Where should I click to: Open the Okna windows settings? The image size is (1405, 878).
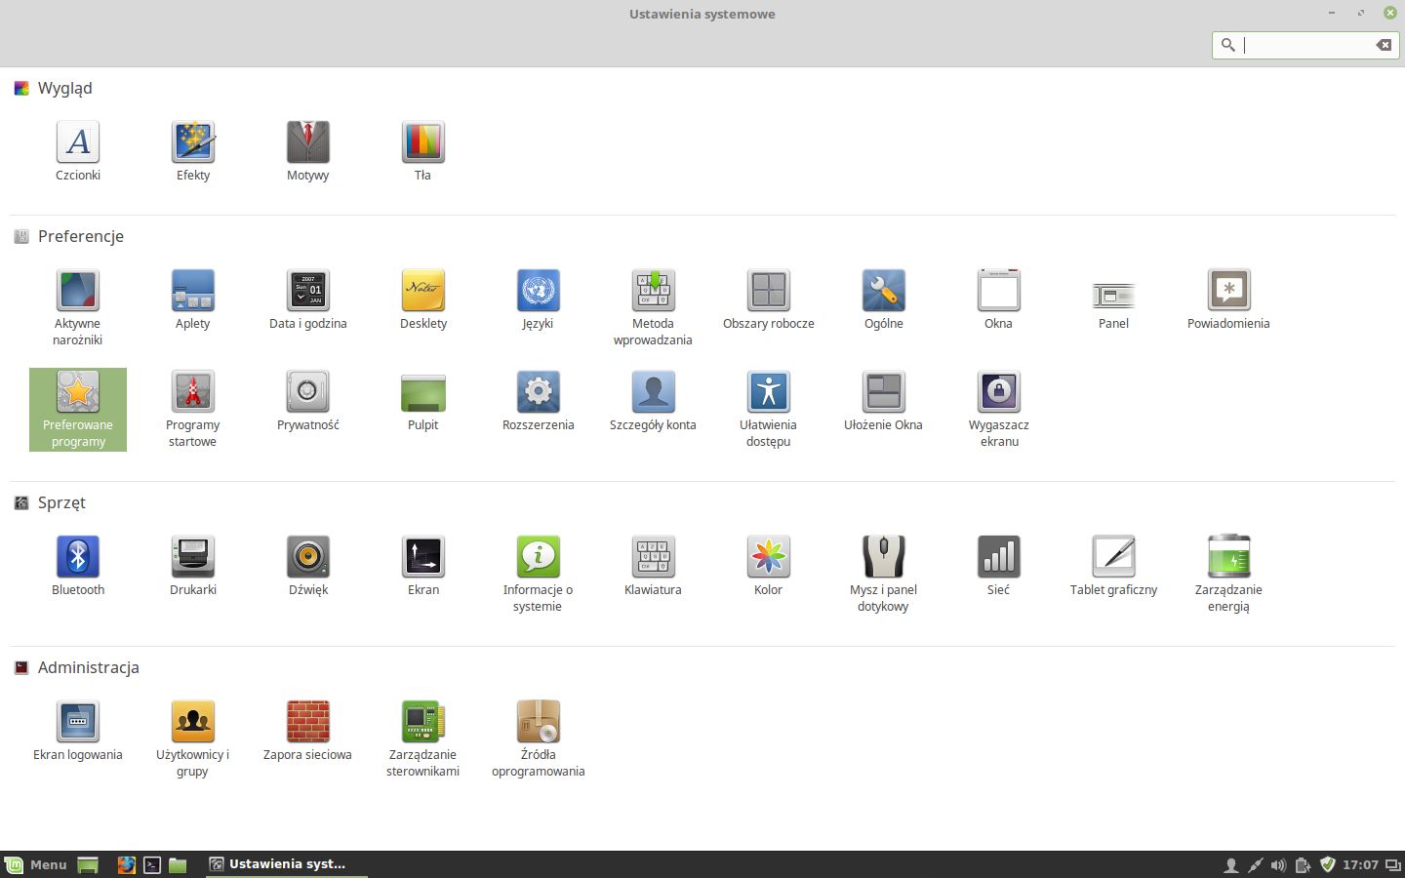click(x=999, y=299)
